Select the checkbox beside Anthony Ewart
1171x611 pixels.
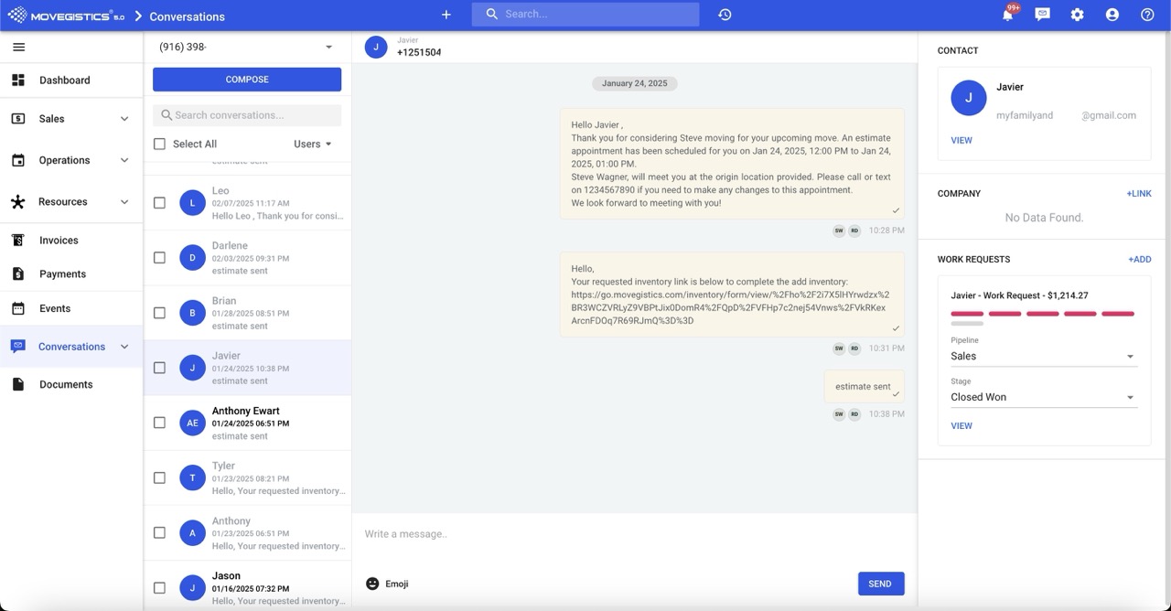point(160,423)
